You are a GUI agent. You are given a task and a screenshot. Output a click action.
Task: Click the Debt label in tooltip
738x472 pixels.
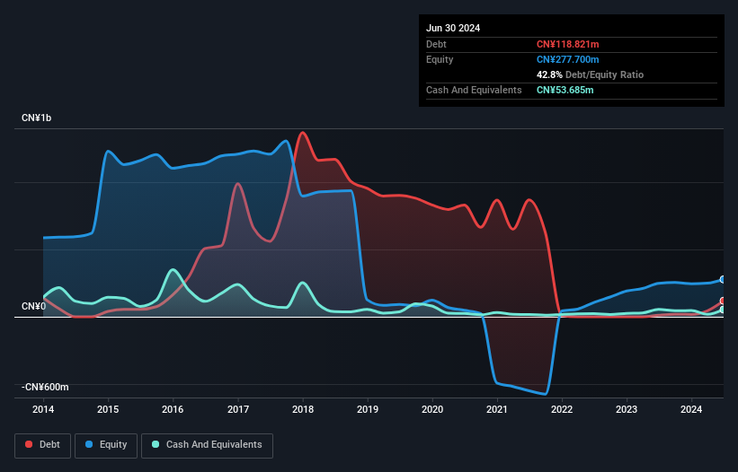pos(436,44)
